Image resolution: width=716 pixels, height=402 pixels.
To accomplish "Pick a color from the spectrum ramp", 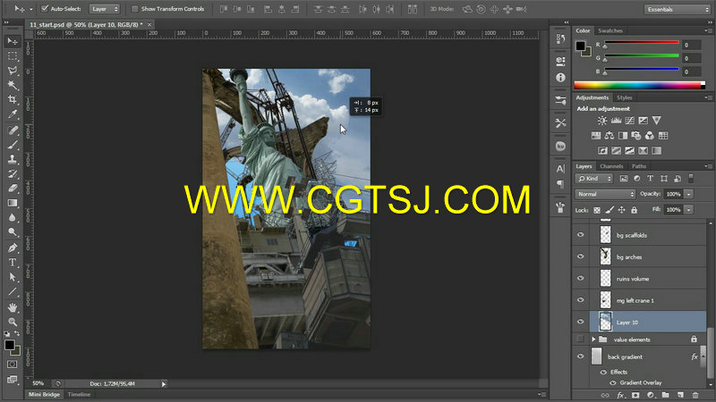I will [639, 85].
